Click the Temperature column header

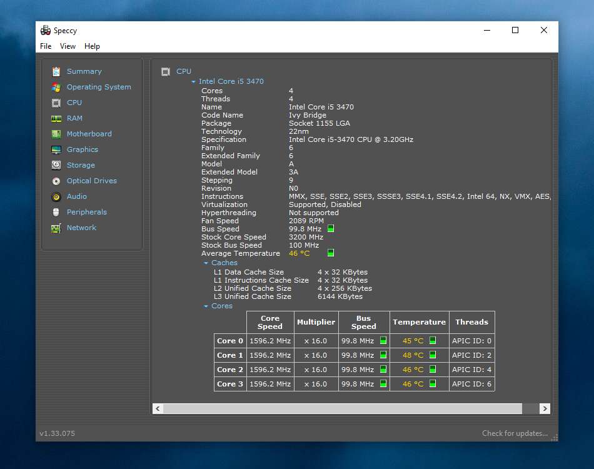click(x=420, y=322)
